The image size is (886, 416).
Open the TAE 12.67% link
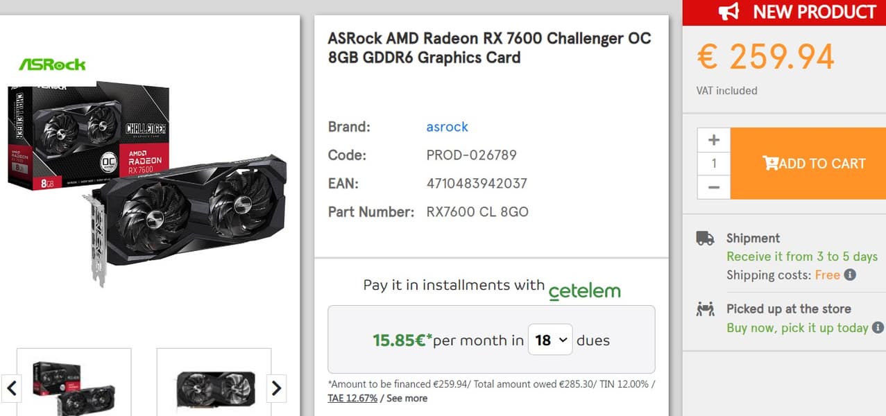352,398
